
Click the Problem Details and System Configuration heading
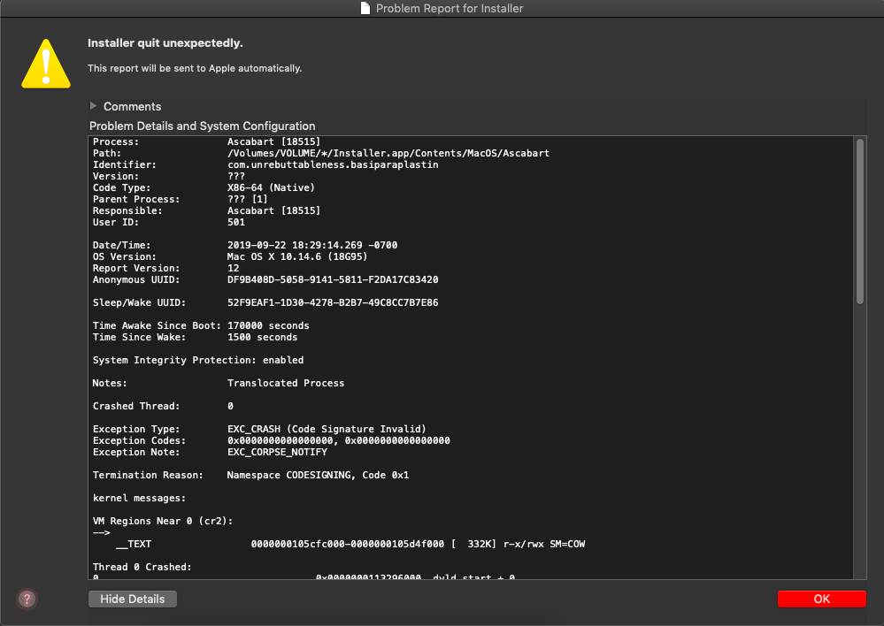[x=201, y=126]
